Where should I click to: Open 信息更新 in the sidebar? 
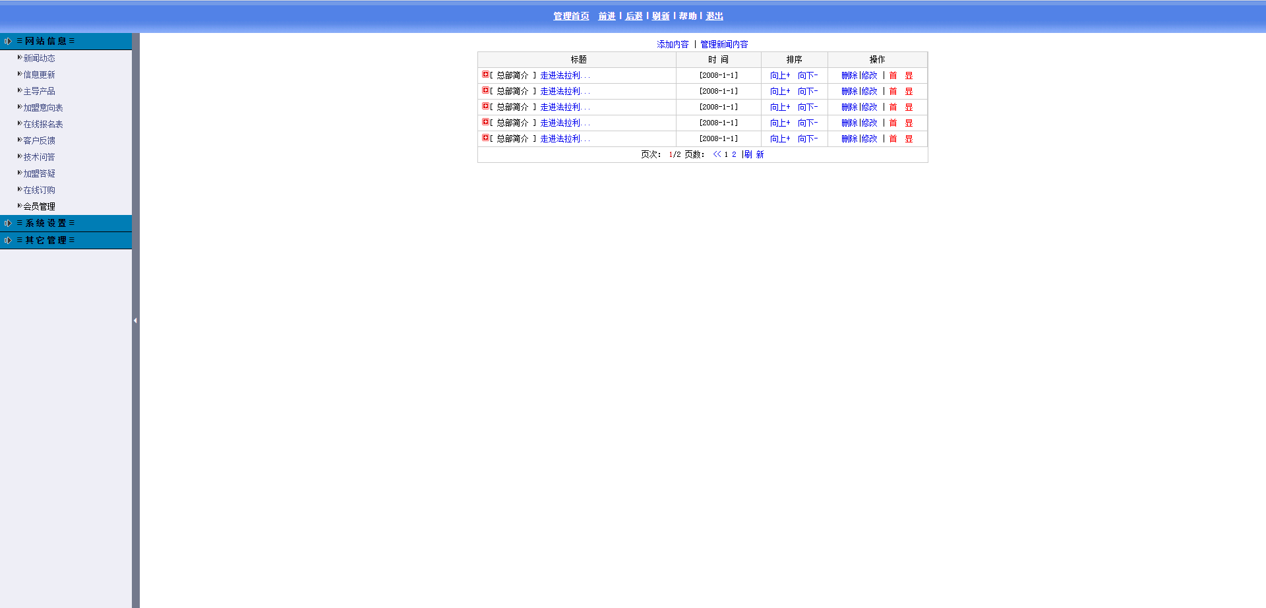pyautogui.click(x=40, y=75)
